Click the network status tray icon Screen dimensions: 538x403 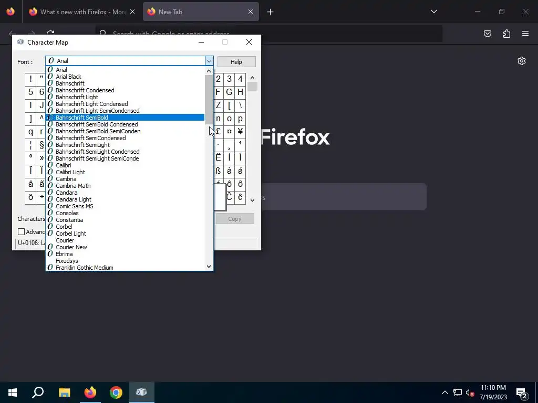coord(457,393)
